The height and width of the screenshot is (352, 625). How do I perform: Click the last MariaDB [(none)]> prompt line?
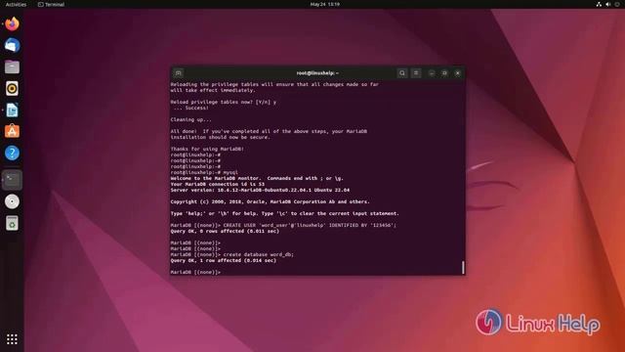coord(195,272)
